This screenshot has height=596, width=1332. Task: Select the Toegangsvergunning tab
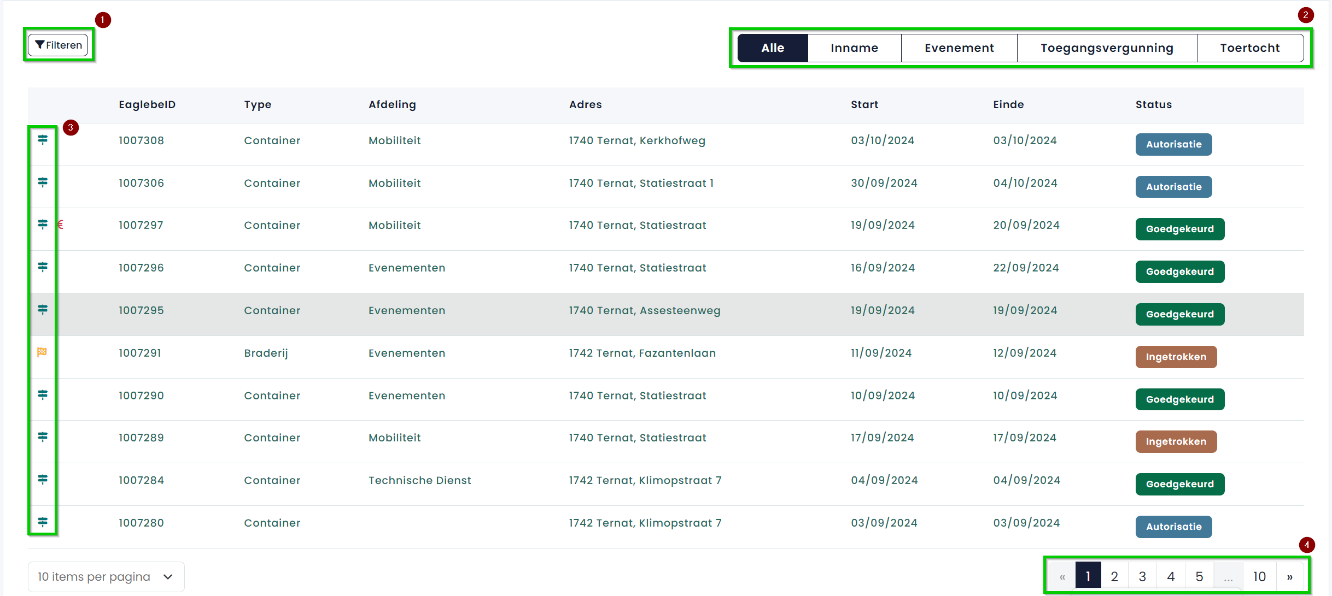pyautogui.click(x=1107, y=48)
